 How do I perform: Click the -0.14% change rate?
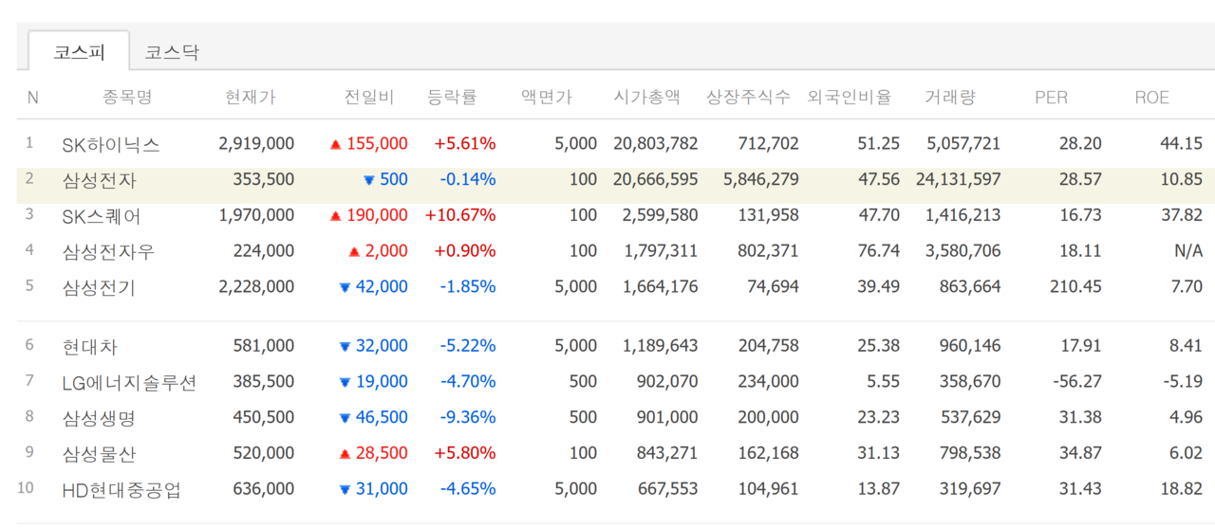click(468, 179)
